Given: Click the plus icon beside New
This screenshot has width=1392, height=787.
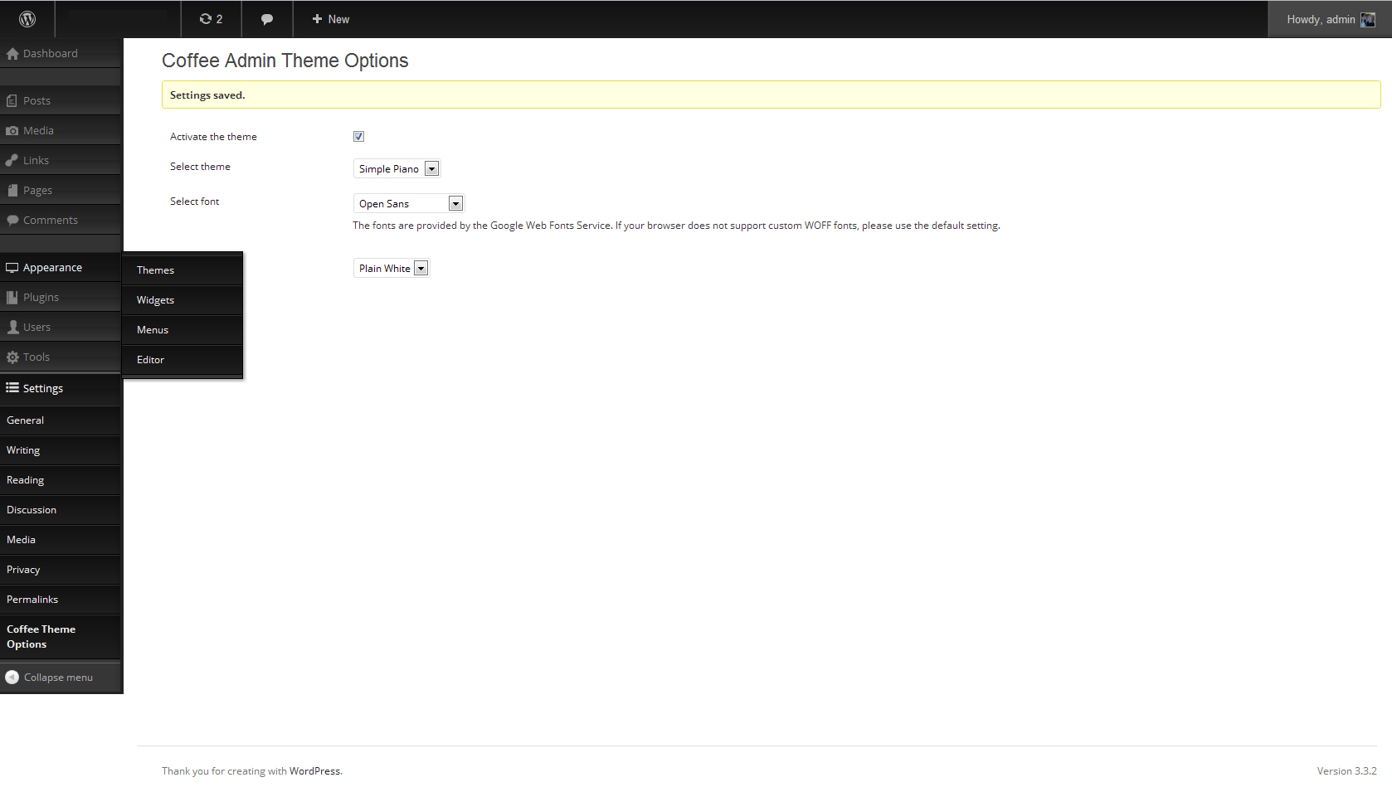Looking at the screenshot, I should [317, 19].
